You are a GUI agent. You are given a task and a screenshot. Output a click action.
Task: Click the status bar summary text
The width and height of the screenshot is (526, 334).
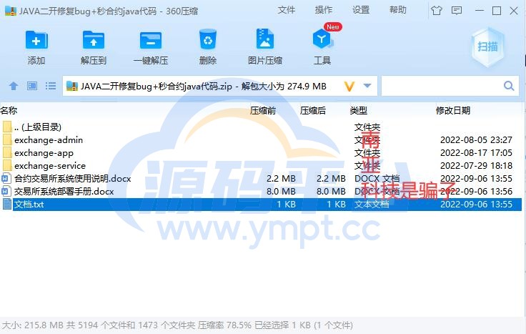click(177, 325)
